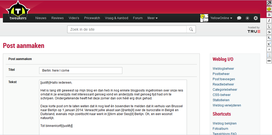
Task: Open the CSS-beheer link
Action: coord(221,95)
